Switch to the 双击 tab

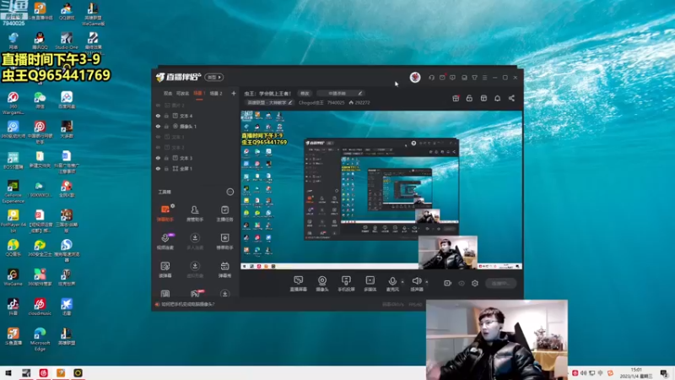click(167, 93)
